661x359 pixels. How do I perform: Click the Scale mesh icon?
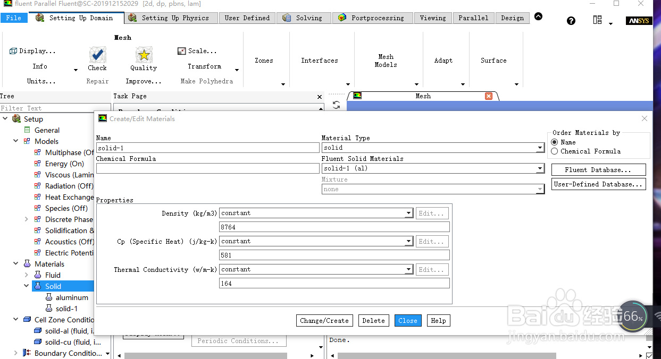point(181,51)
